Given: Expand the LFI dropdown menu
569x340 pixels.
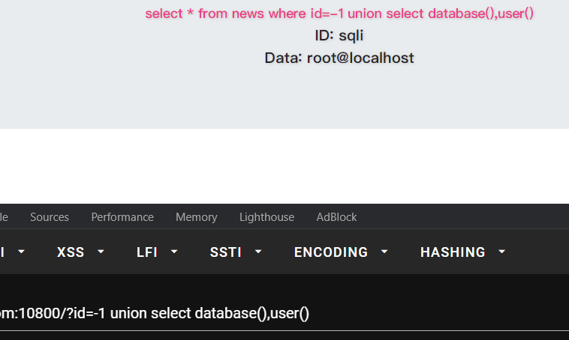Looking at the screenshot, I should (x=157, y=252).
